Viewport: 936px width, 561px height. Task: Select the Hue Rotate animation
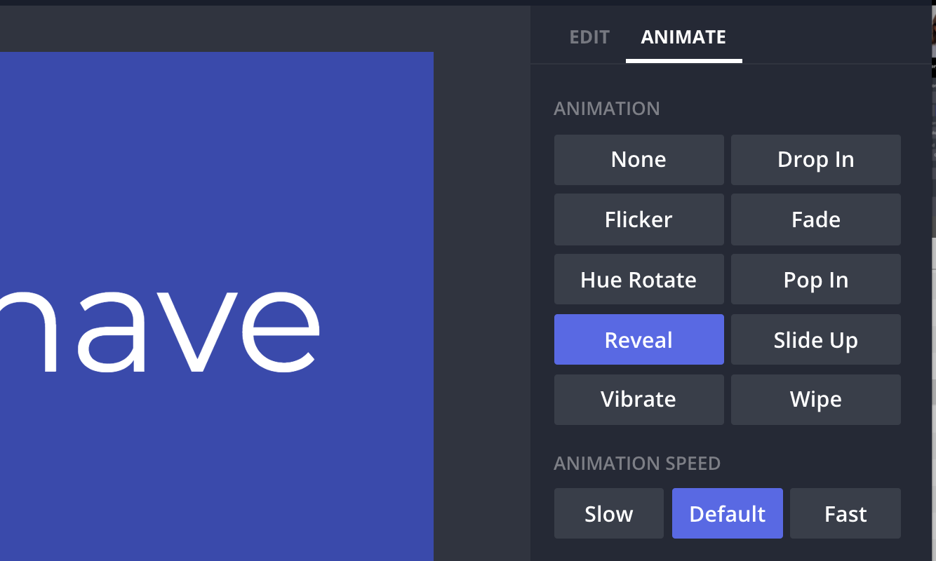[x=639, y=280]
